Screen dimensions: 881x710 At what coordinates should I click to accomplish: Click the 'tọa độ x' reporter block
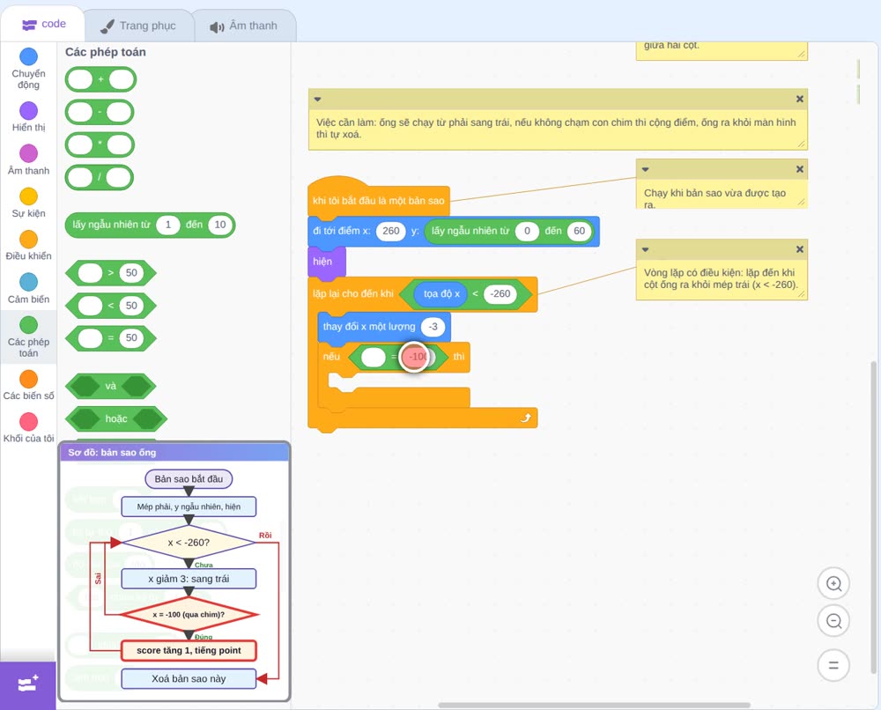pos(441,293)
